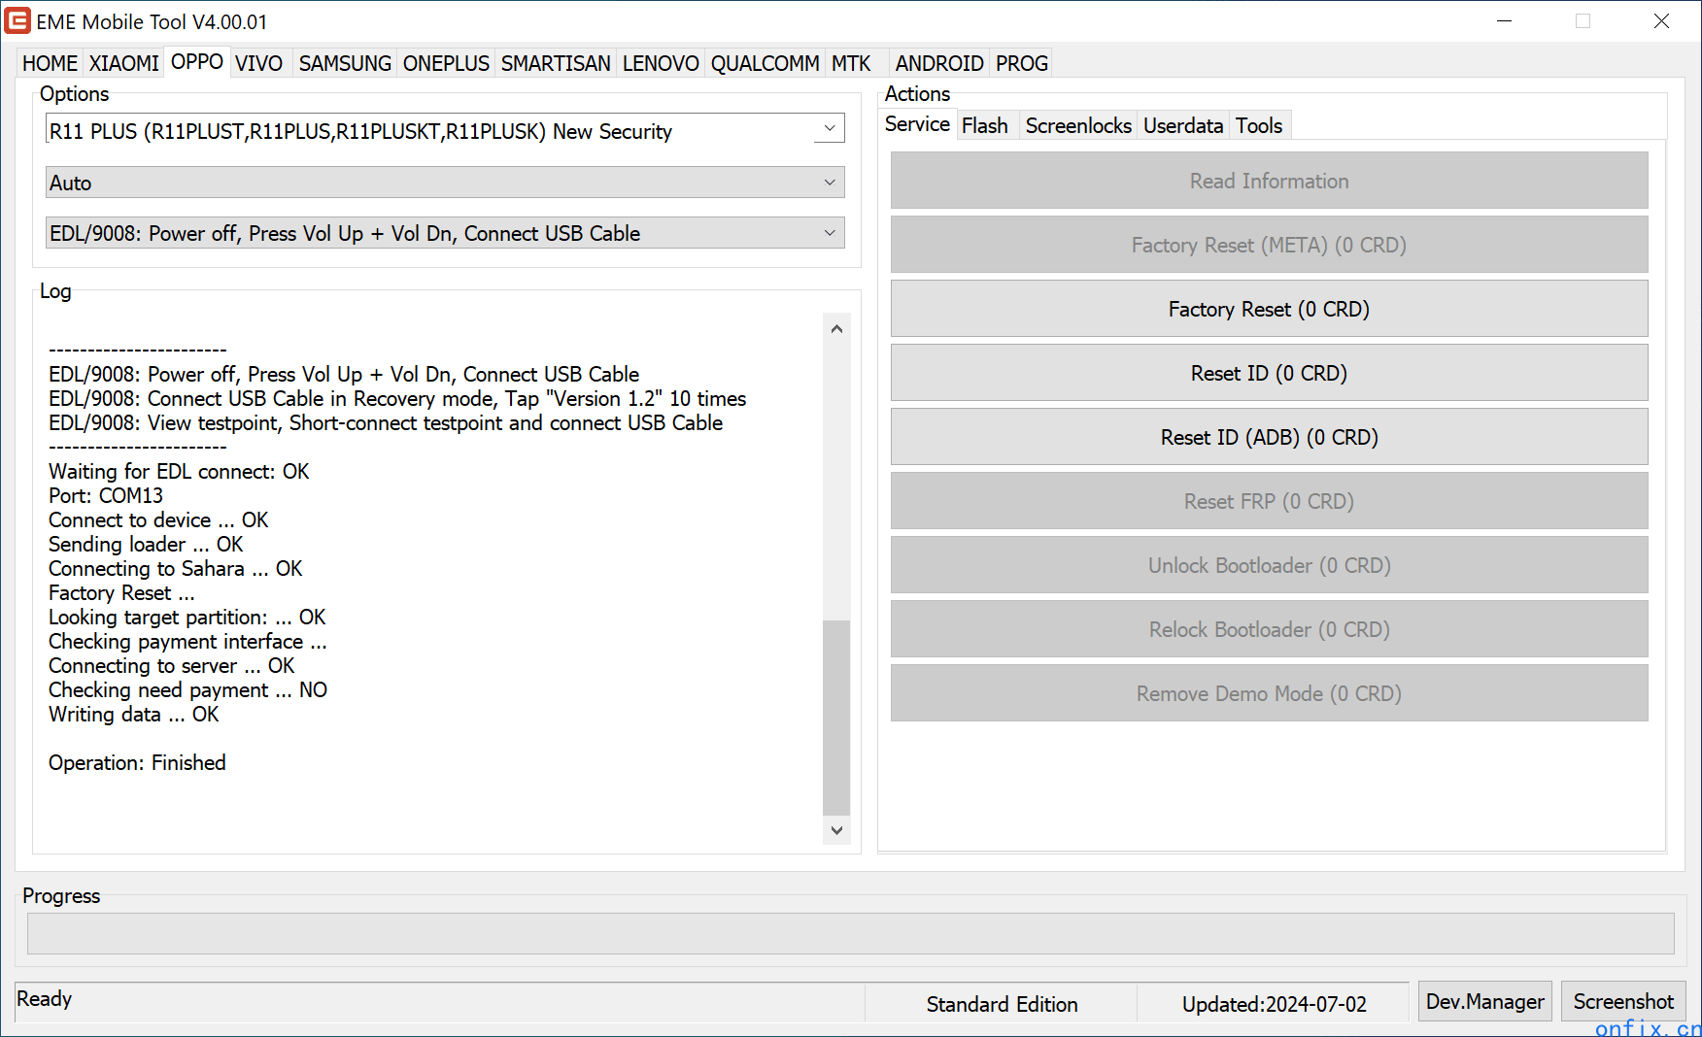Viewport: 1702px width, 1037px height.
Task: Close the EME Mobile Tool window
Action: pyautogui.click(x=1661, y=20)
